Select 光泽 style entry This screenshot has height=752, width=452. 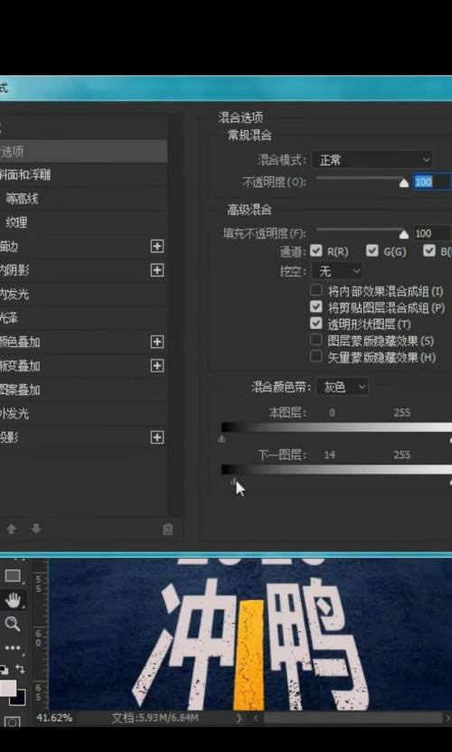point(83,318)
